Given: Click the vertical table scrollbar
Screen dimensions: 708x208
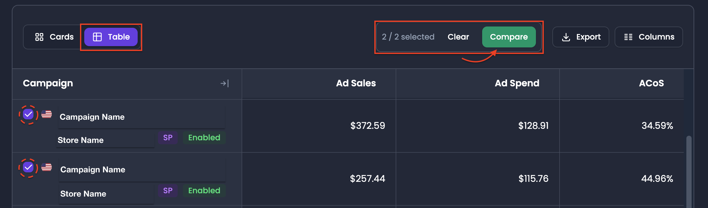Looking at the screenshot, I should pos(689,172).
